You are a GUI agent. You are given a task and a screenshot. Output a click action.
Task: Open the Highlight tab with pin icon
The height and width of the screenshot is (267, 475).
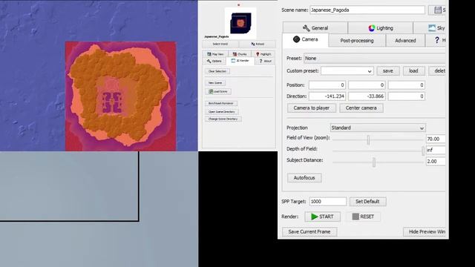(263, 54)
